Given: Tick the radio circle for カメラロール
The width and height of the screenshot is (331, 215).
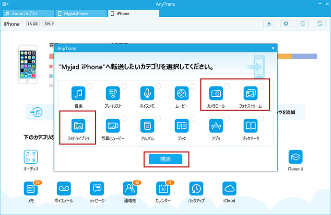Looking at the screenshot, I should point(227,86).
